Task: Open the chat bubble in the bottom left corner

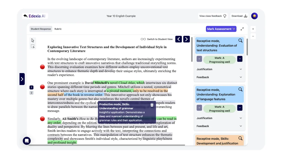Action: 26,141
